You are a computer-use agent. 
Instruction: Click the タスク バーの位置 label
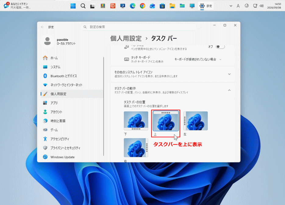point(134,102)
